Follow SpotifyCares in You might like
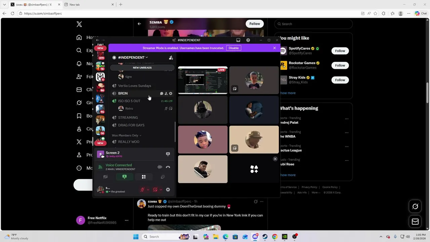 point(340,51)
